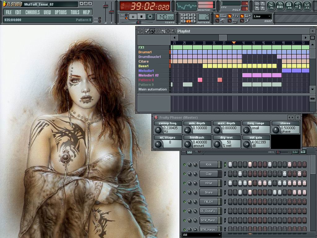Screen dimensions: 317x238
Task: Select the Playlist slice tool
Action: point(163,31)
